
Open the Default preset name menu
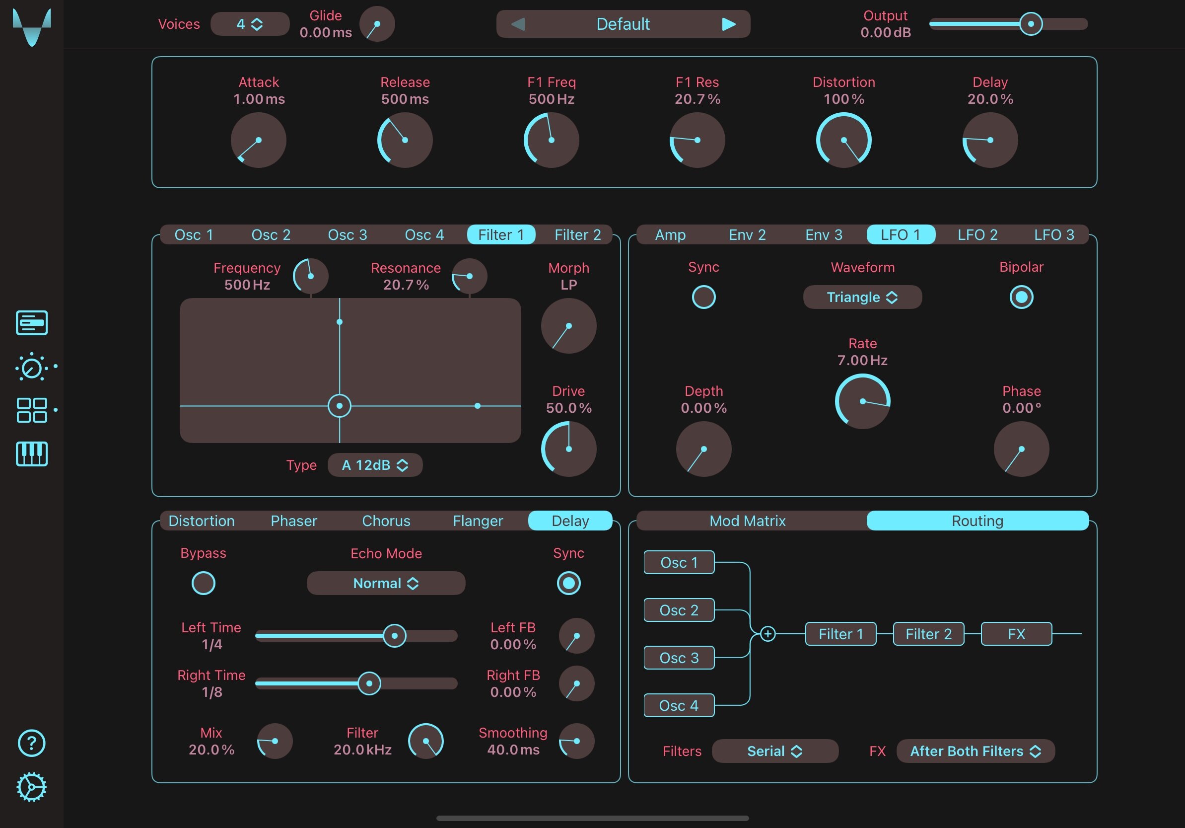point(623,24)
